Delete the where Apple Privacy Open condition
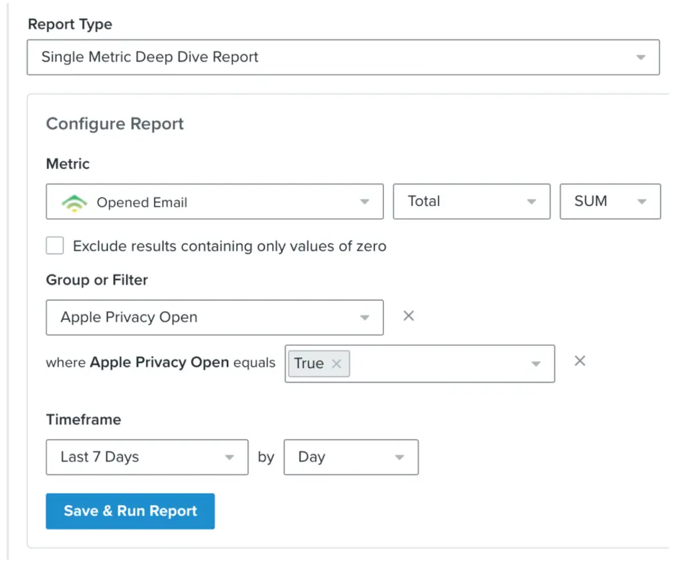This screenshot has width=685, height=564. pos(580,361)
